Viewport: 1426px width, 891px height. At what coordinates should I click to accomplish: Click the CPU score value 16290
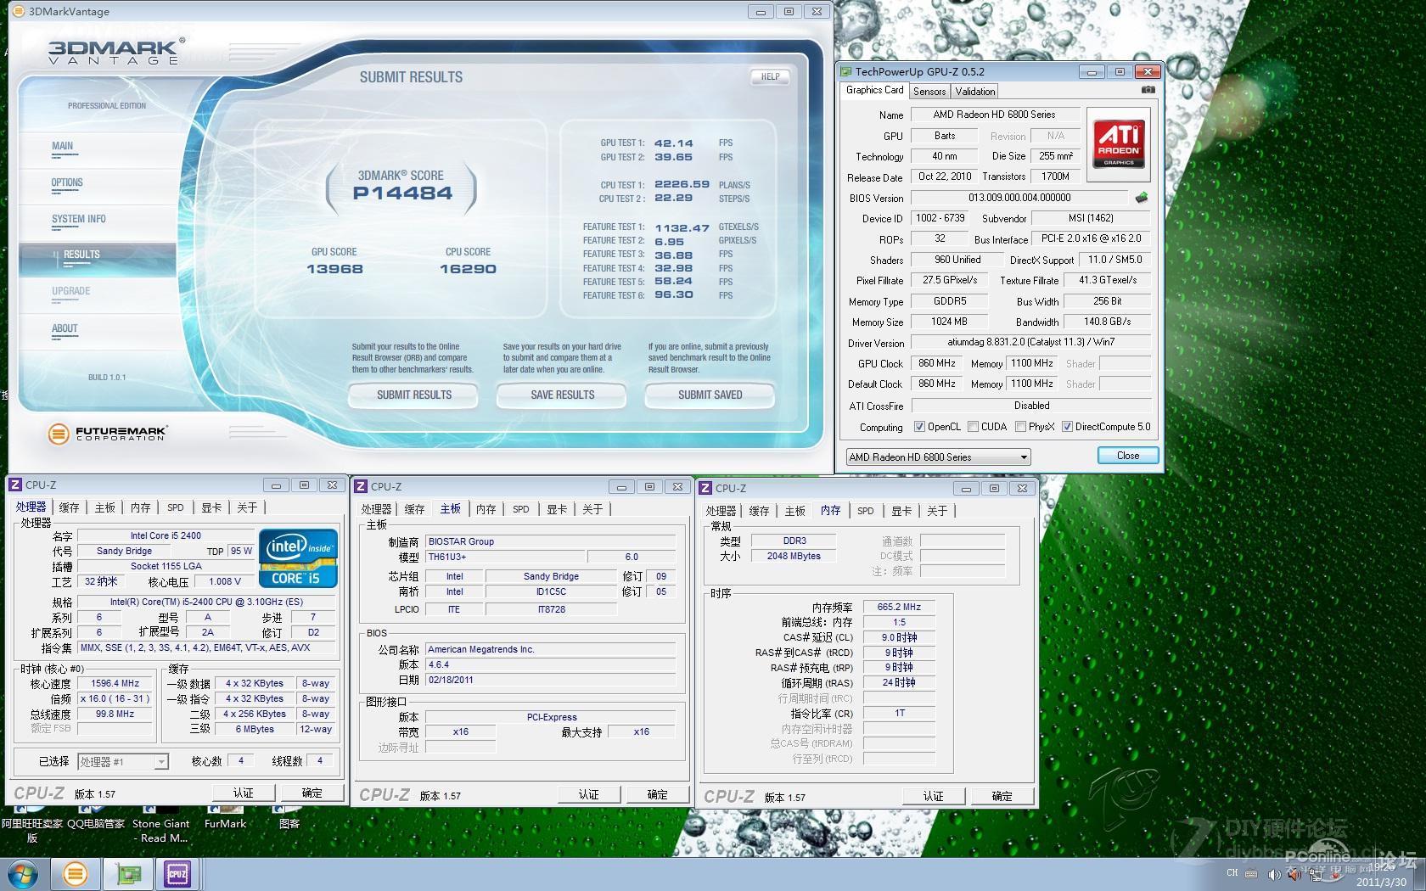[x=468, y=269]
